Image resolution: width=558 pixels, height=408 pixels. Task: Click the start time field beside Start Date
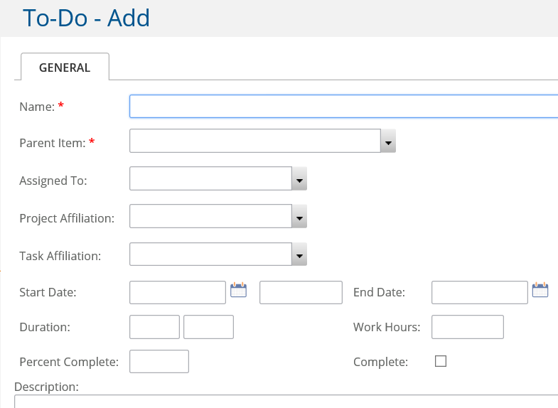301,292
